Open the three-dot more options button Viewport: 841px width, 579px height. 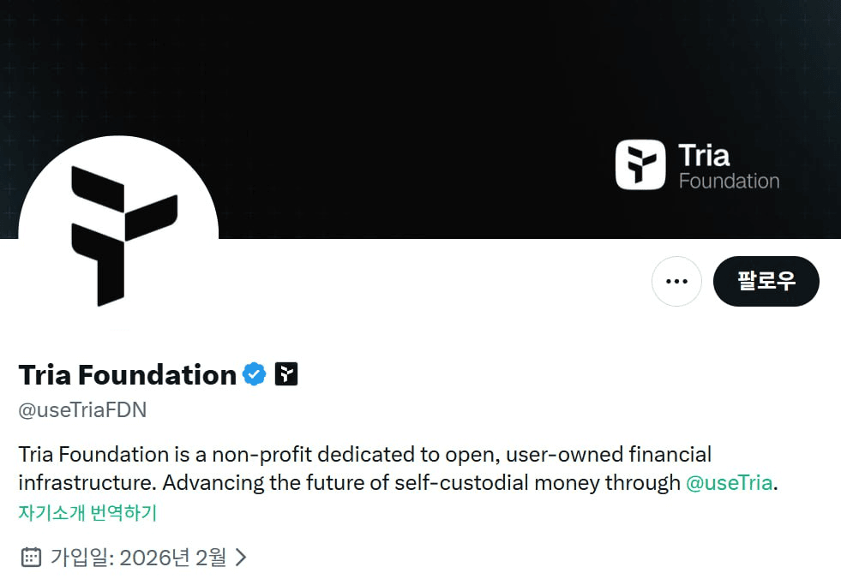(676, 281)
